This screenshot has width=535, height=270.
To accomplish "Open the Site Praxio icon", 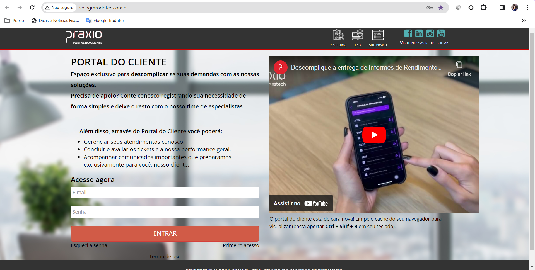I will pyautogui.click(x=378, y=35).
